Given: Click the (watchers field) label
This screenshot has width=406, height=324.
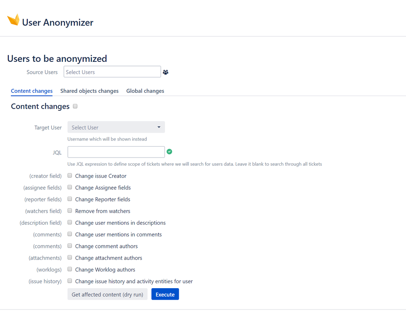Looking at the screenshot, I should 43,211.
